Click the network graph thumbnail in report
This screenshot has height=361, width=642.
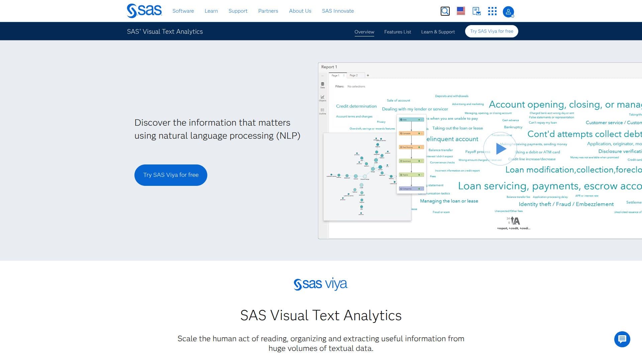360,176
